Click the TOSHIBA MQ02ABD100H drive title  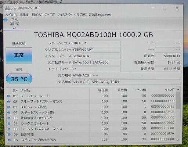tap(94, 35)
